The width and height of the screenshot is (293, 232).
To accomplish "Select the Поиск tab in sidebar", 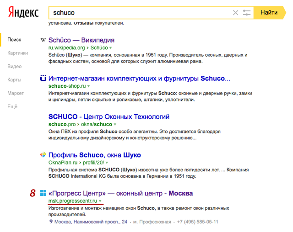I will point(14,40).
